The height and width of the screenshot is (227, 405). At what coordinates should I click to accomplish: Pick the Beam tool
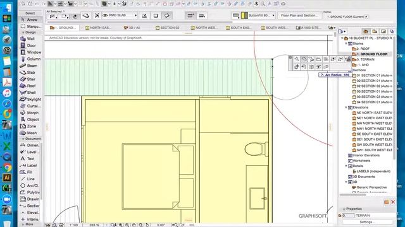coord(30,66)
